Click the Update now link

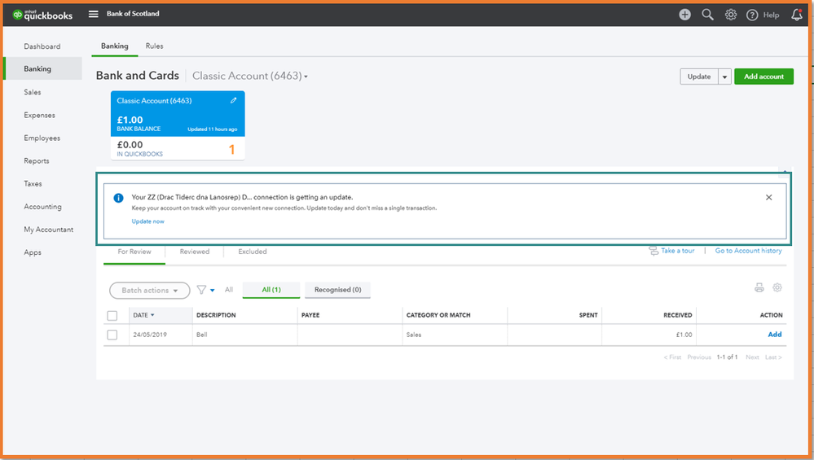click(148, 221)
